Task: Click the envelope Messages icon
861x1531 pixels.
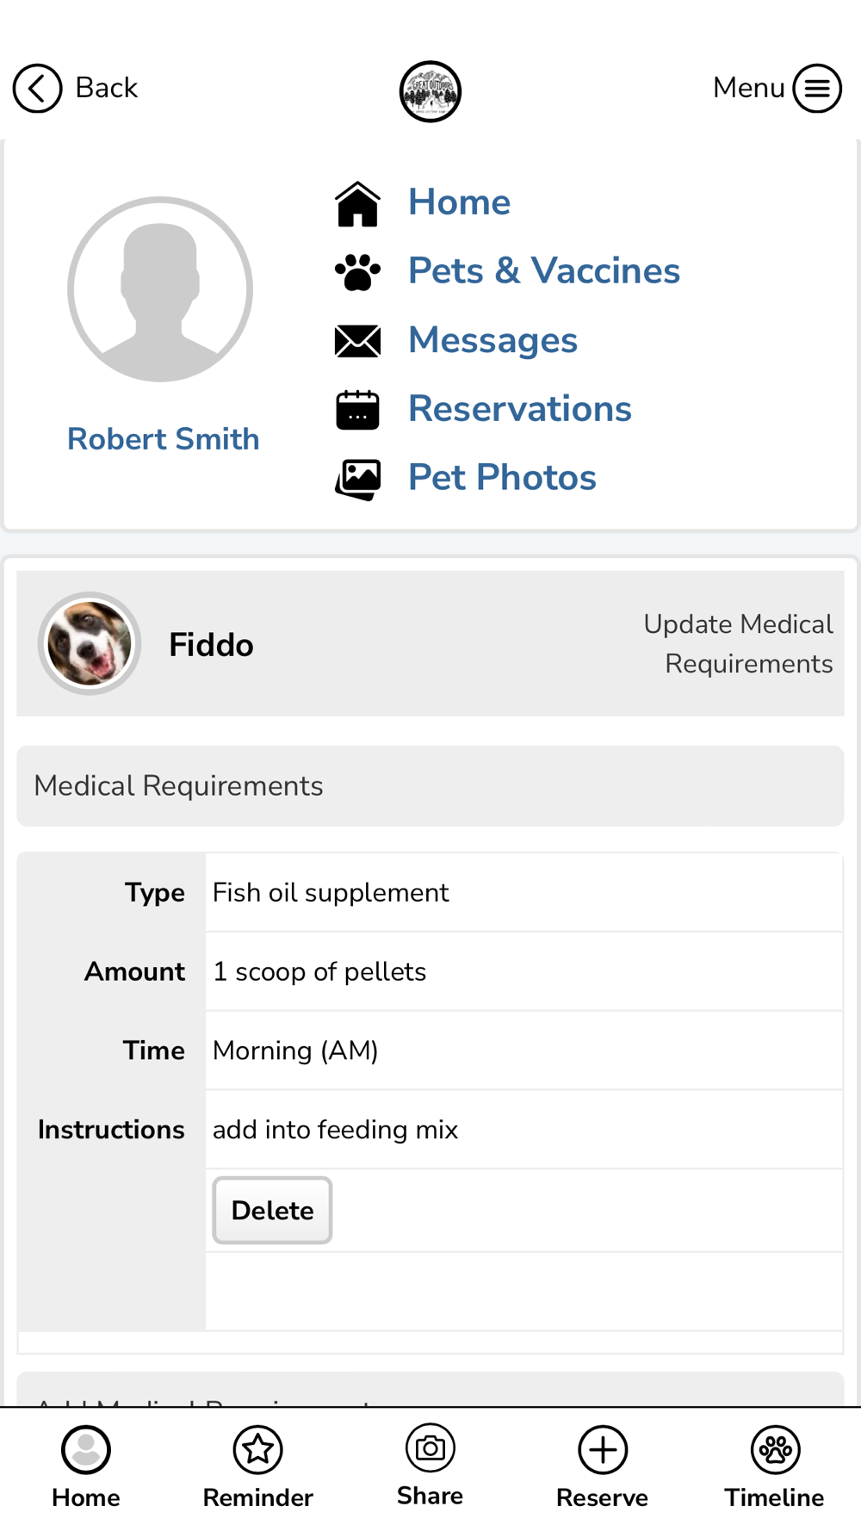Action: pos(357,341)
